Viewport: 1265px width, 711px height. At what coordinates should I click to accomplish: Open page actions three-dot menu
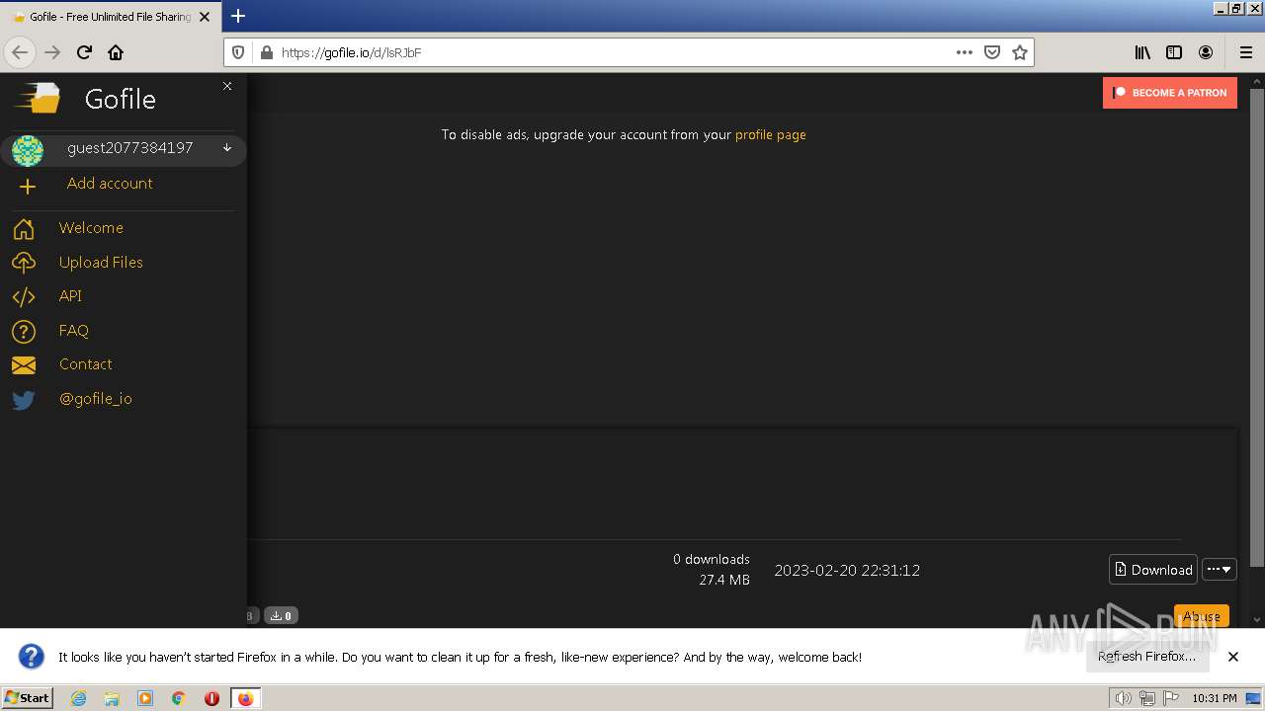click(965, 52)
